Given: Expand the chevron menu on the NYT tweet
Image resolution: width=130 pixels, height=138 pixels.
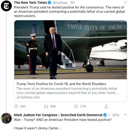Looking at the screenshot, I should [125, 2].
